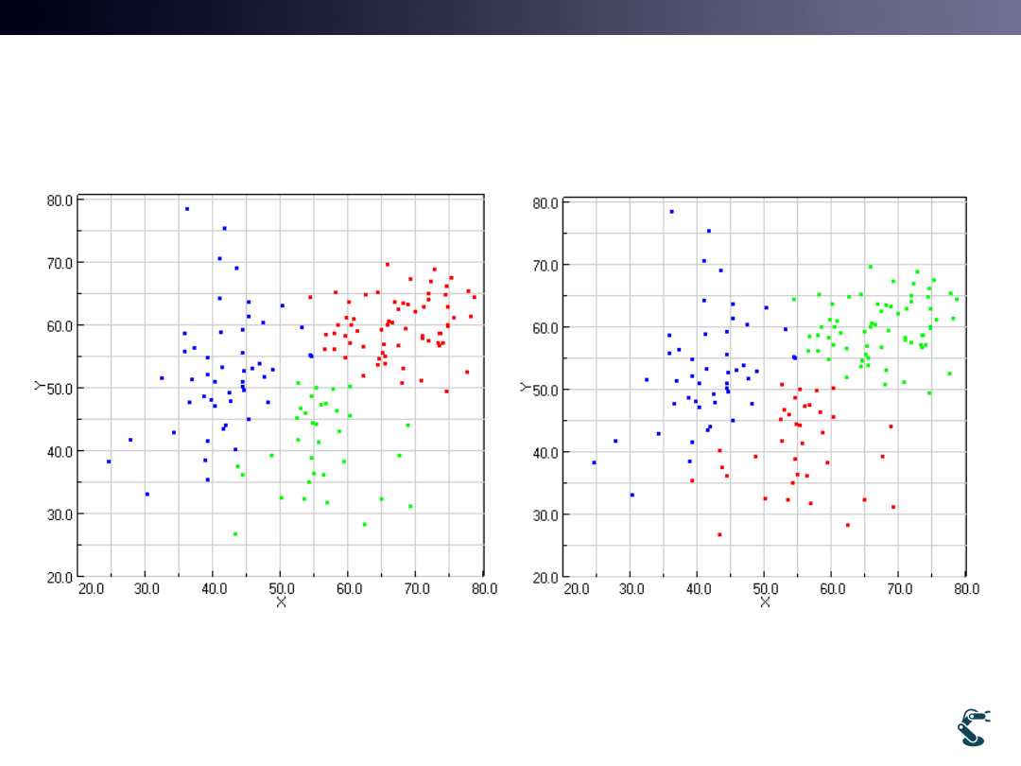Pick the topmost blue point in left chart
This screenshot has height=766, width=1021.
coord(187,209)
